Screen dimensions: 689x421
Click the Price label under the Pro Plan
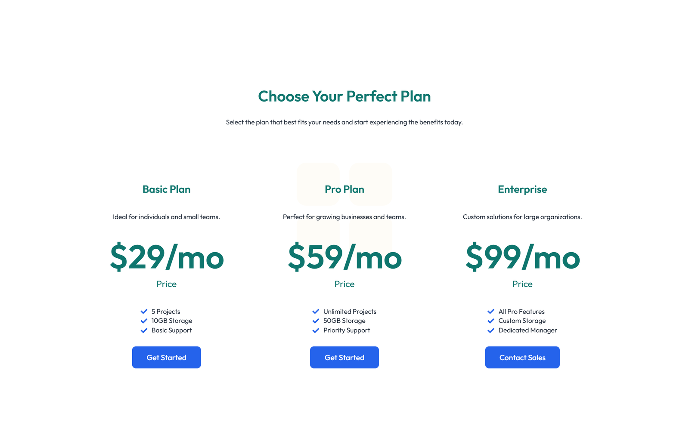tap(344, 284)
